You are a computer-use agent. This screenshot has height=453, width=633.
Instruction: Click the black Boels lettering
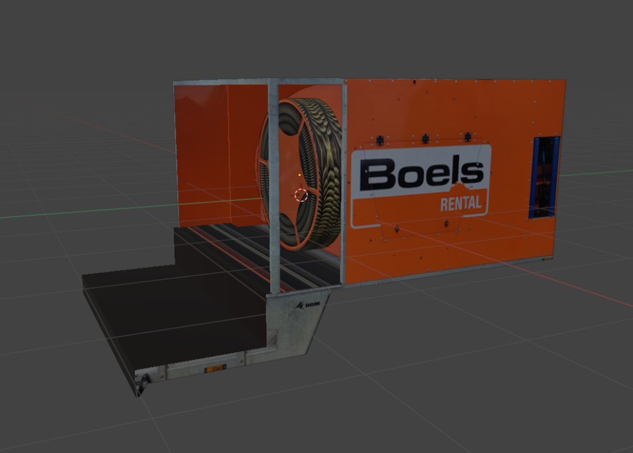tap(421, 174)
